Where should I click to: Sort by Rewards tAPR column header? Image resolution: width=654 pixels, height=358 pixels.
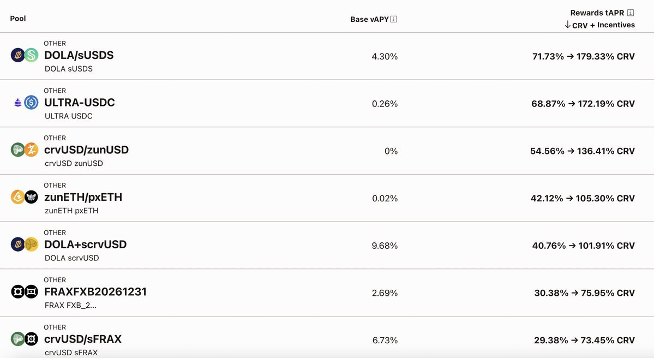597,13
